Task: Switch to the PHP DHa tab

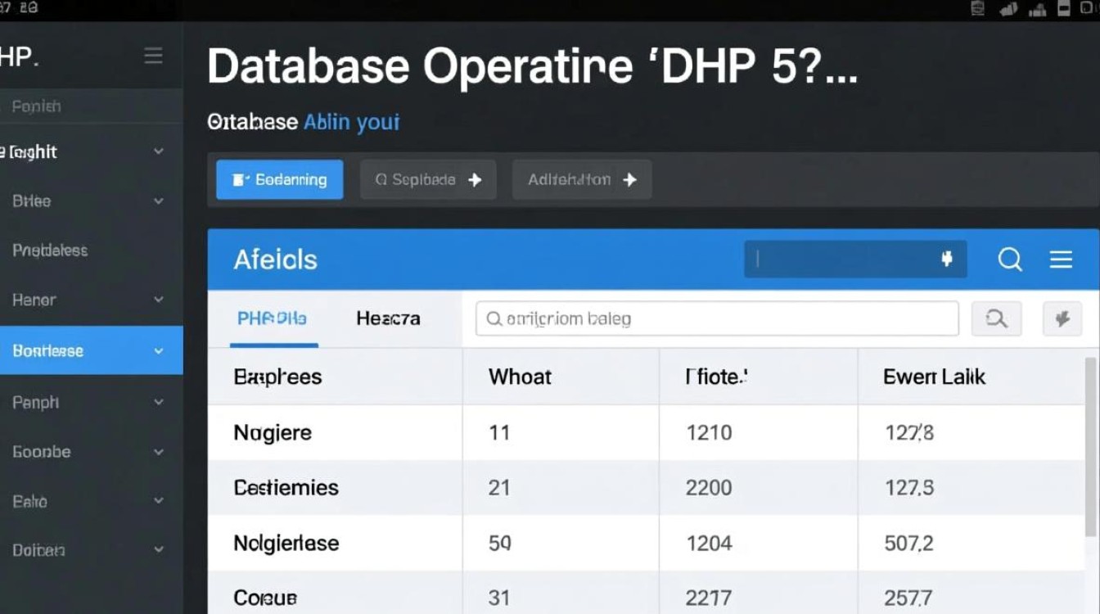Action: [272, 318]
